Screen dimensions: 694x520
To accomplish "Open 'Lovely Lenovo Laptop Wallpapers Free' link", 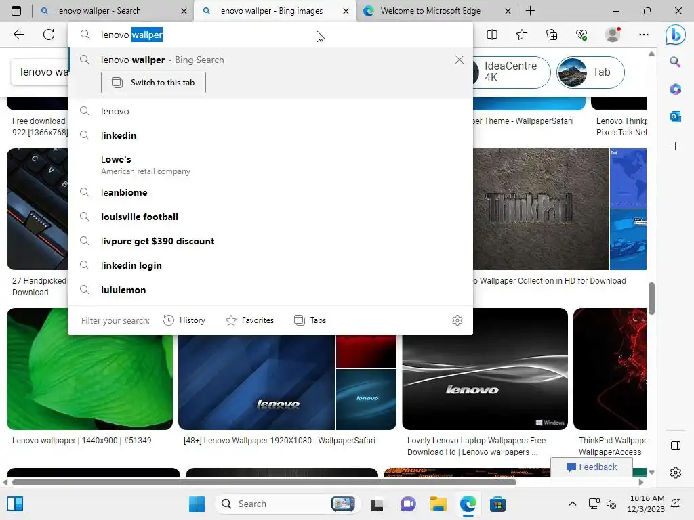I will 476,446.
